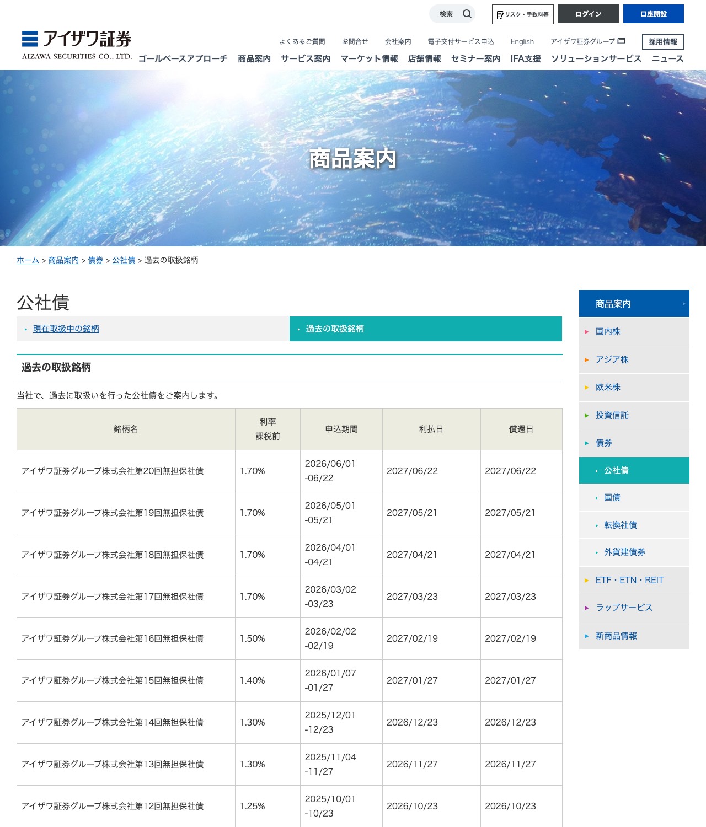The height and width of the screenshot is (827, 706).
Task: Open セミナー案内 menu
Action: point(476,58)
